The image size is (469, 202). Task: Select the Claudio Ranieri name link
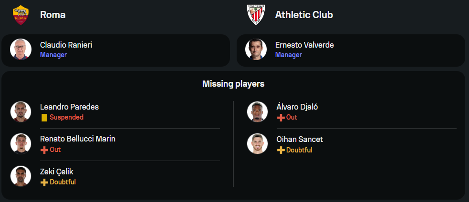pyautogui.click(x=66, y=45)
